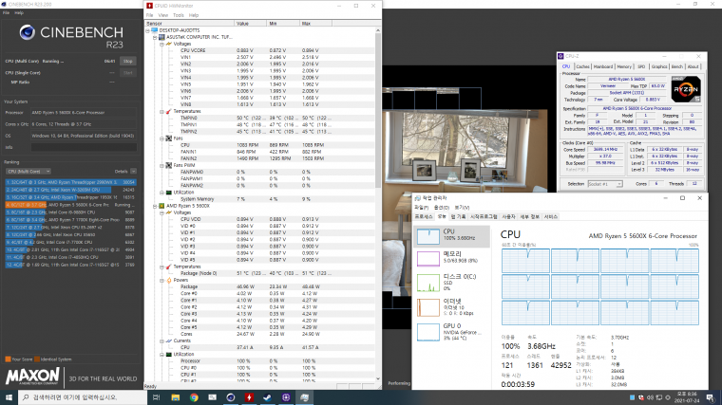Select the CPU VCORE row

[x=260, y=50]
